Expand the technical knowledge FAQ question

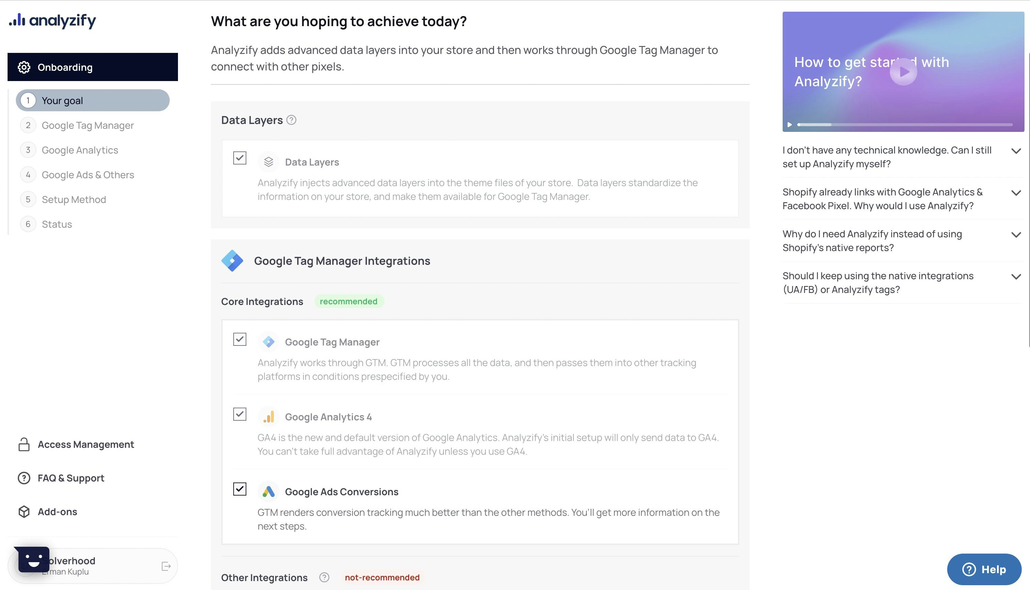[x=1016, y=151]
